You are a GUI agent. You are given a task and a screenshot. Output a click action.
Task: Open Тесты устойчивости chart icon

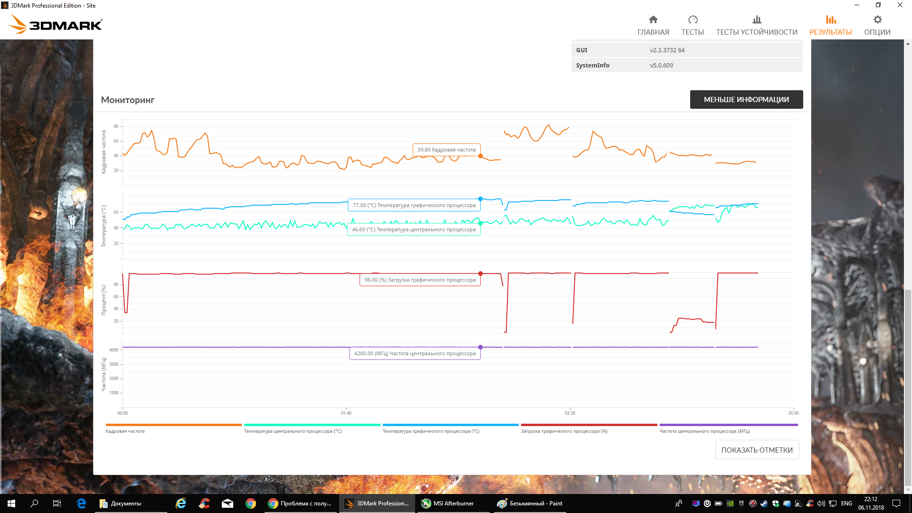(x=757, y=20)
